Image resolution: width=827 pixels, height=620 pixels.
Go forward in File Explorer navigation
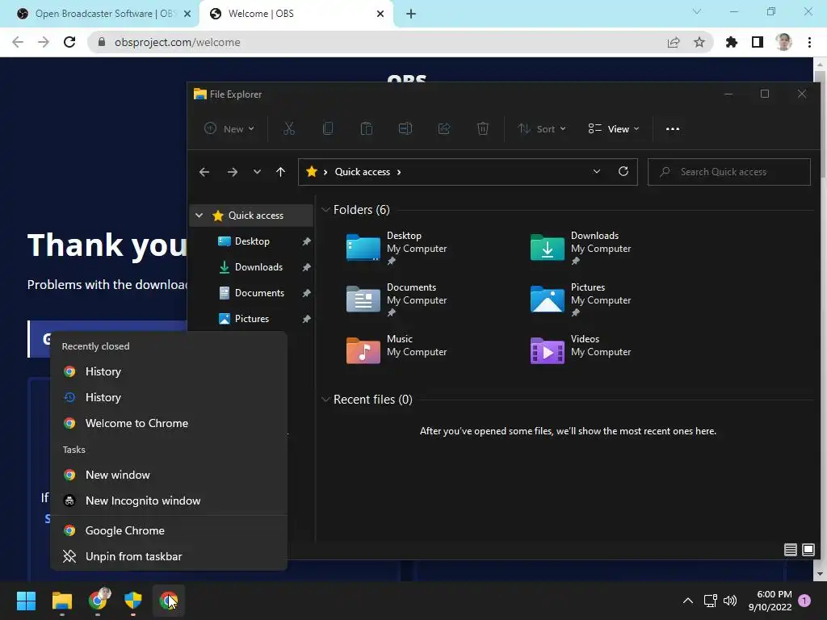232,172
